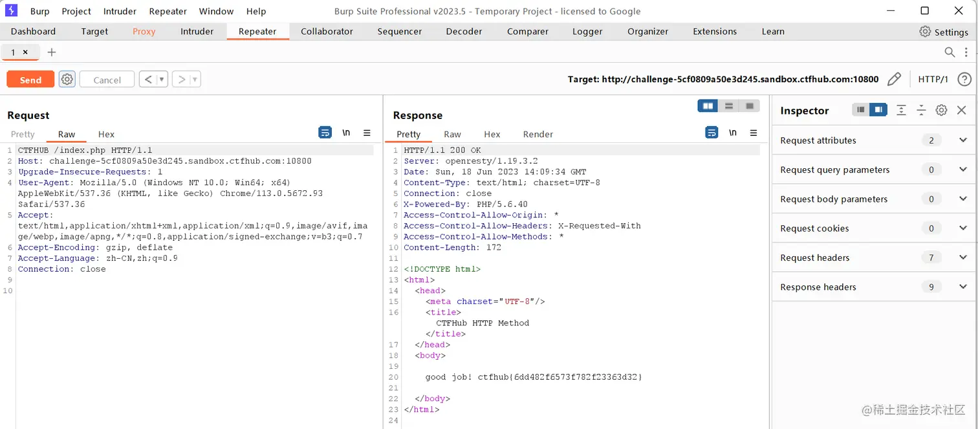Go forward to the next request arrow
The image size is (978, 429).
click(x=181, y=79)
